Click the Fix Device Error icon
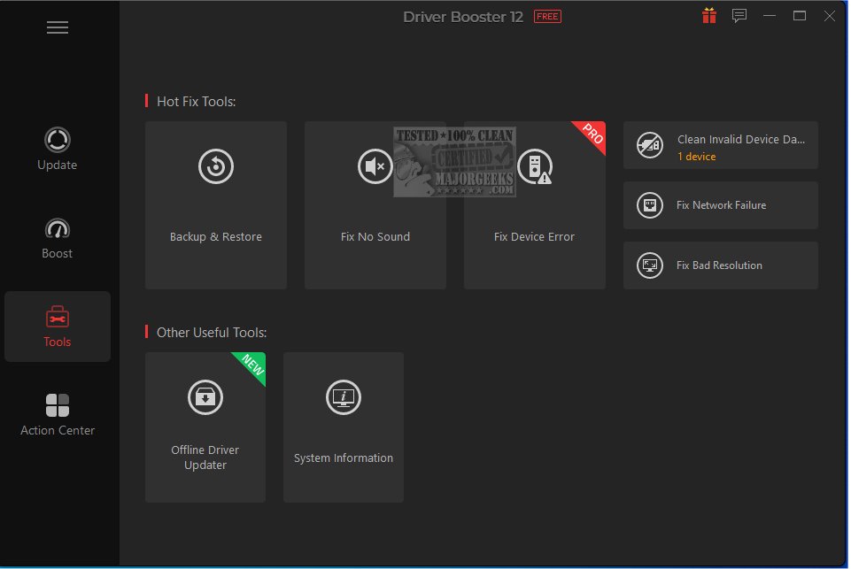 (535, 166)
